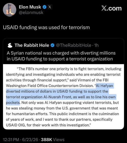The height and width of the screenshot is (143, 127).
Task: Open the @elonmusk handle
Action: 31,12
